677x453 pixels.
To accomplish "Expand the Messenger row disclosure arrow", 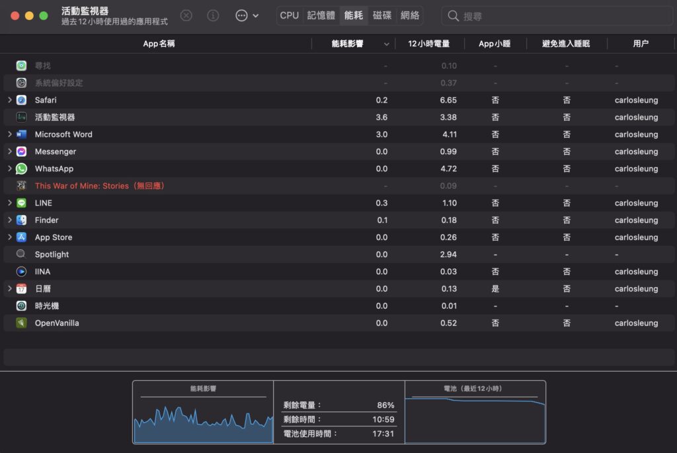I will point(9,151).
